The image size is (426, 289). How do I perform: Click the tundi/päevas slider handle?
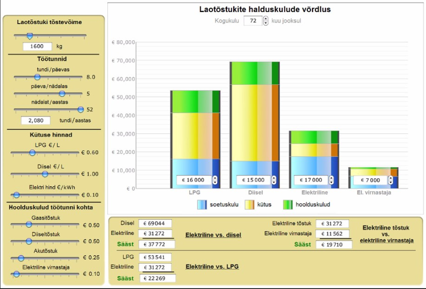coord(37,77)
